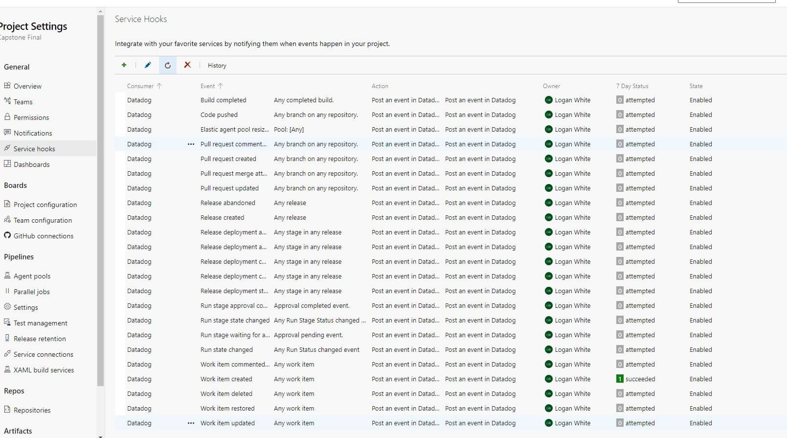This screenshot has width=787, height=438.
Task: Click the Notifications icon in the sidebar
Action: (7, 133)
